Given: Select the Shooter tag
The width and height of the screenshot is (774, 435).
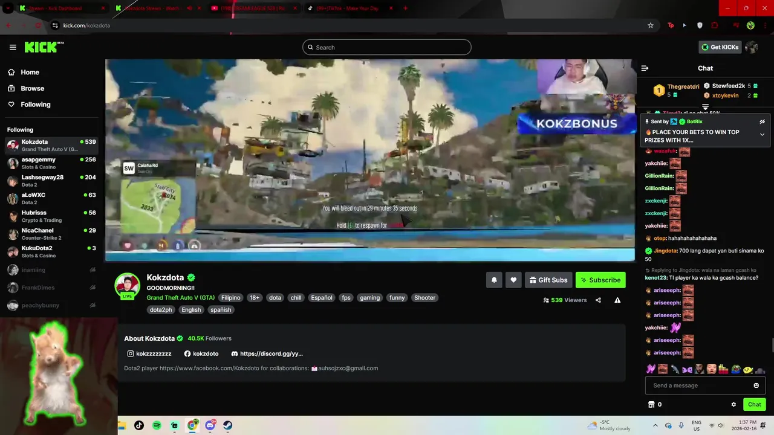Looking at the screenshot, I should (424, 297).
